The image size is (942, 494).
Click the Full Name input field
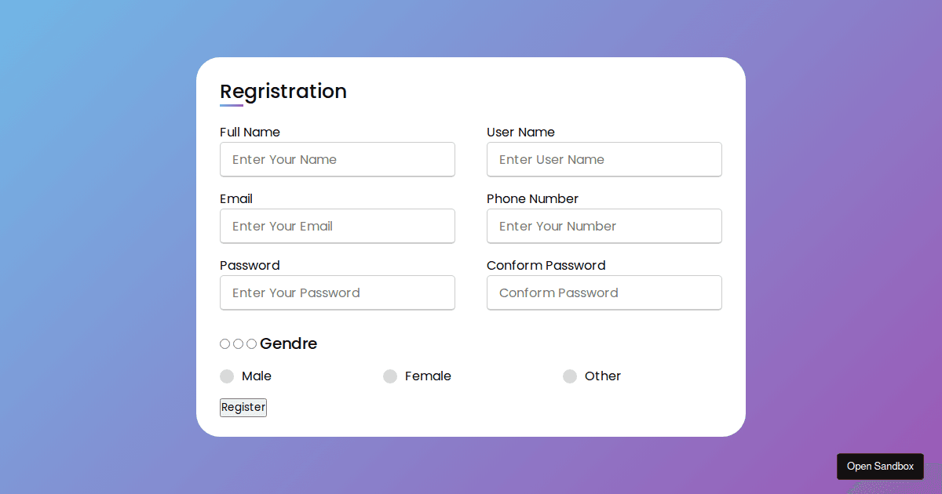[338, 159]
